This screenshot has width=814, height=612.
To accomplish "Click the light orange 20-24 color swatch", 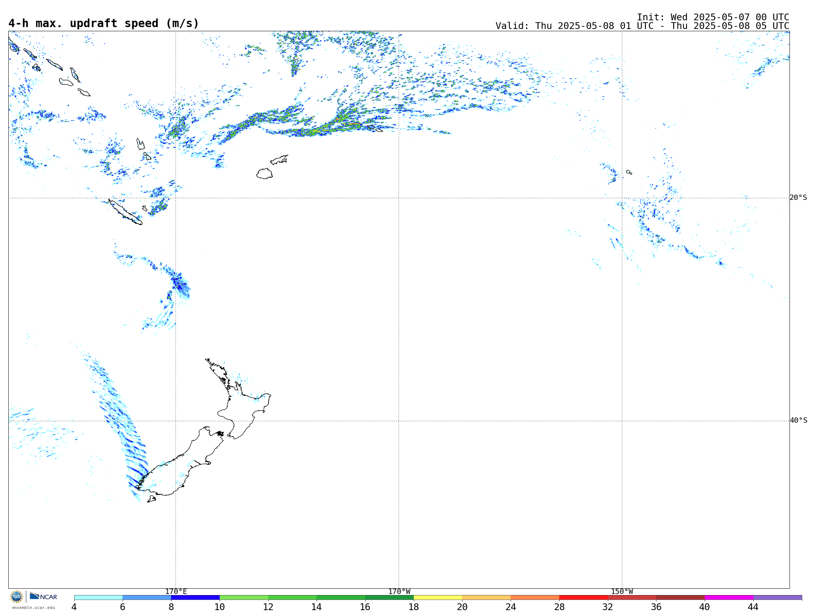I will tap(487, 598).
